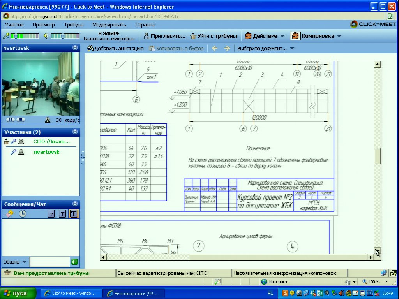This screenshot has width=399, height=299.
Task: Click webcam icon in system tray
Action: point(299,293)
